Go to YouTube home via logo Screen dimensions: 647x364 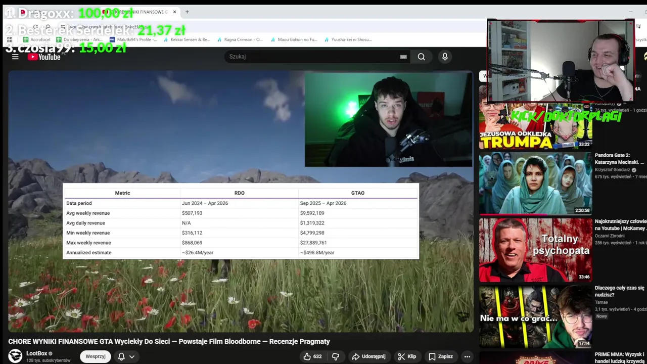coord(44,57)
